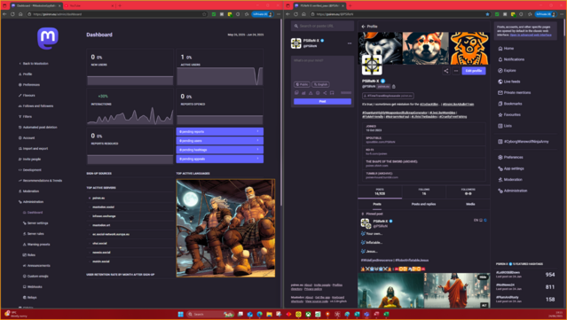Click the Edit profile button
The image size is (567, 320).
tap(474, 71)
